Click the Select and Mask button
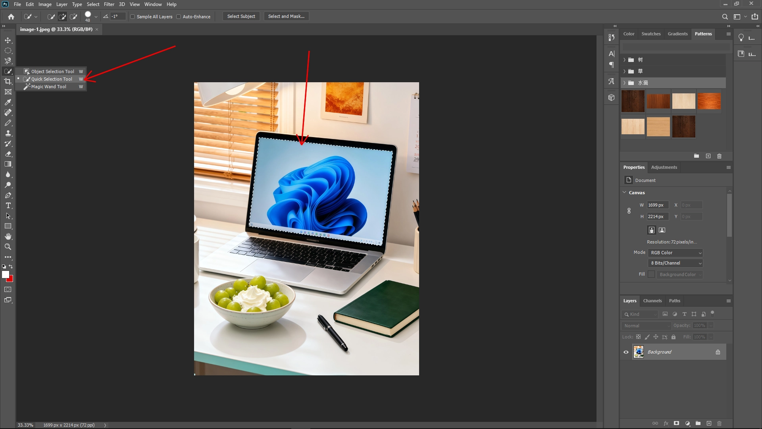 point(286,16)
